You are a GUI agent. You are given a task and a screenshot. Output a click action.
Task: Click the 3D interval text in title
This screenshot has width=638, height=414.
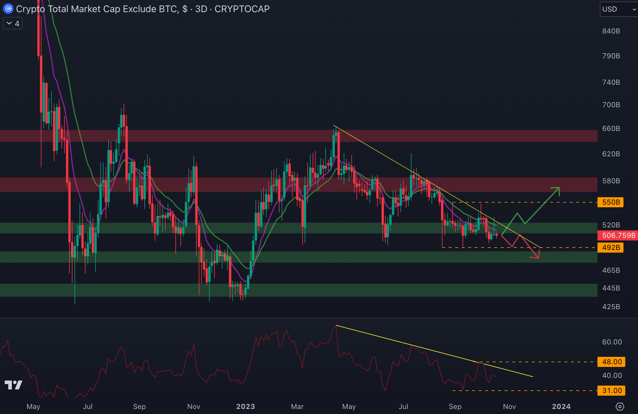pos(201,9)
